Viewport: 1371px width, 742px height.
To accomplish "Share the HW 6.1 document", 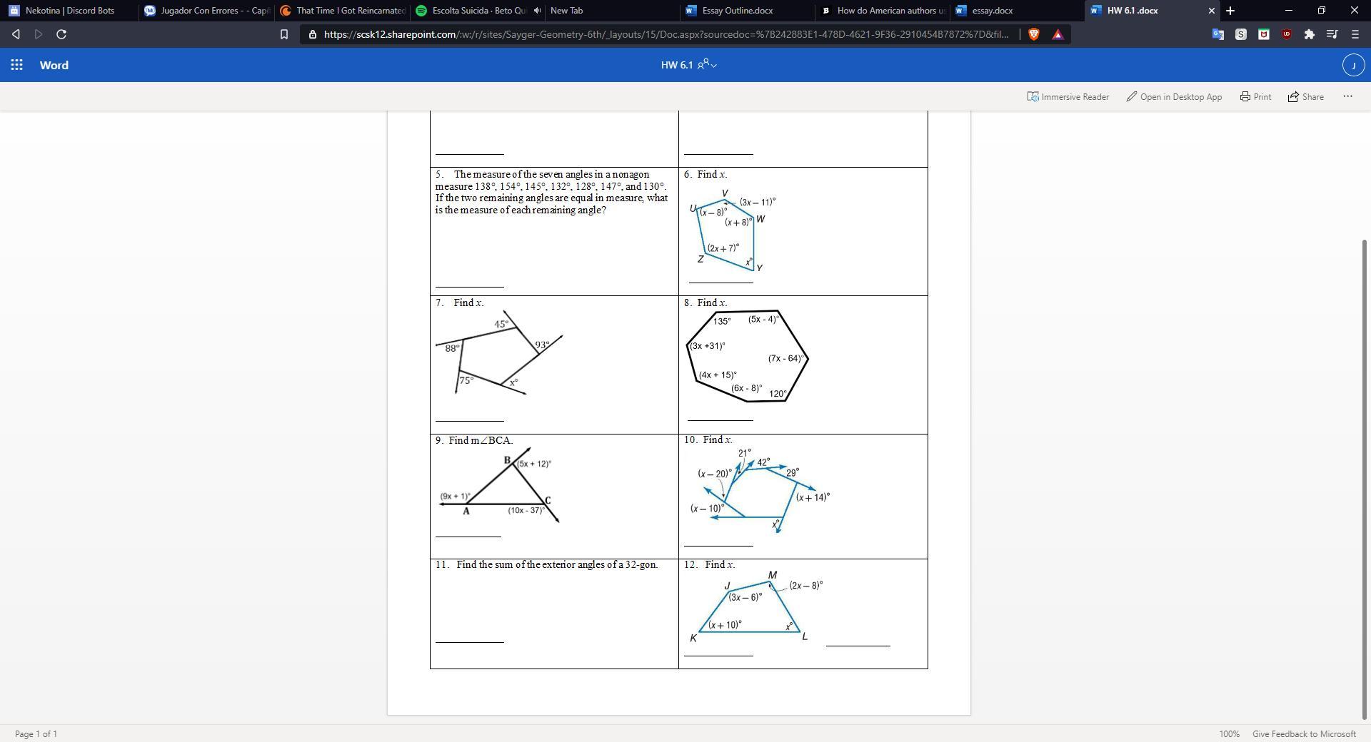I will (1306, 96).
